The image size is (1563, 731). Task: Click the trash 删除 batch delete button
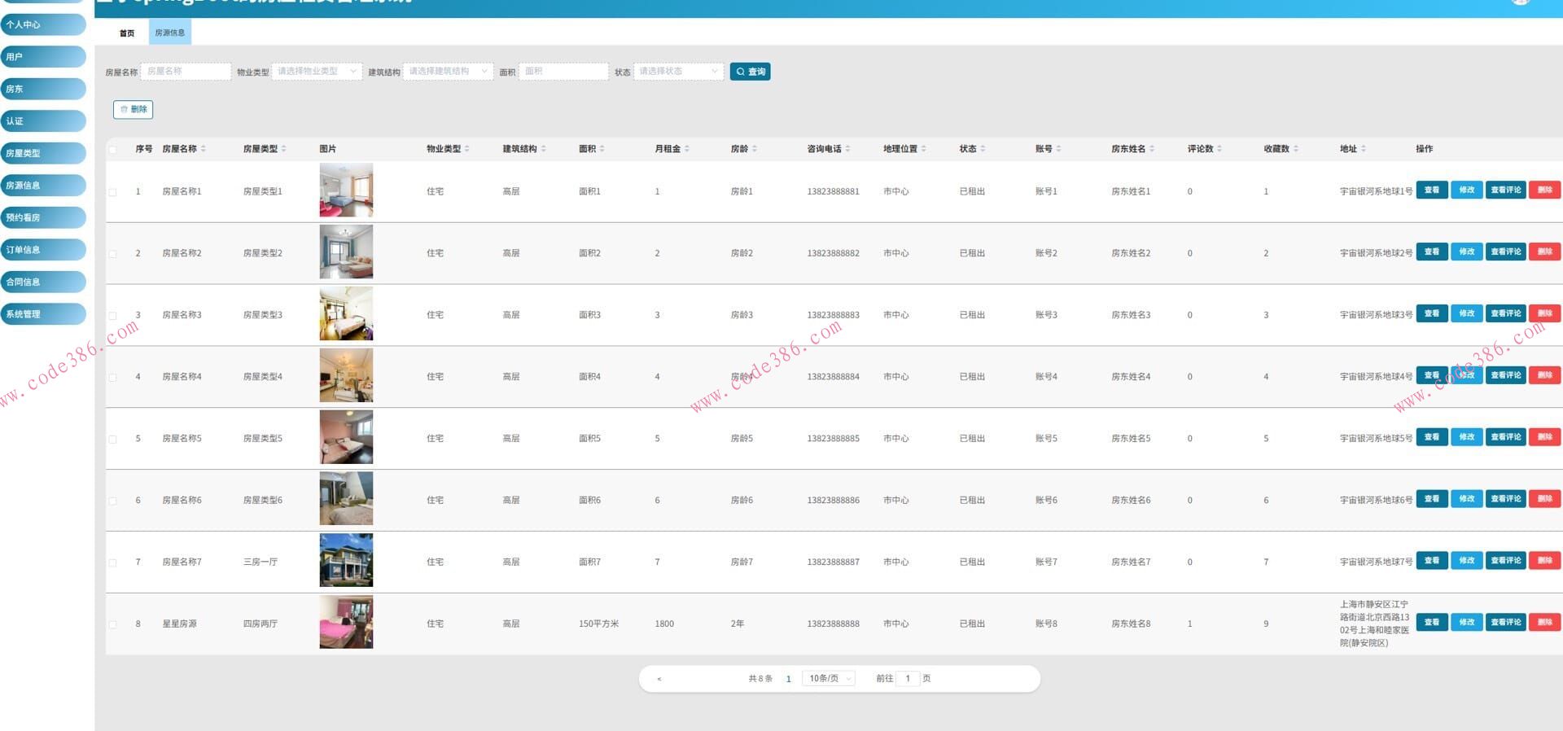134,109
